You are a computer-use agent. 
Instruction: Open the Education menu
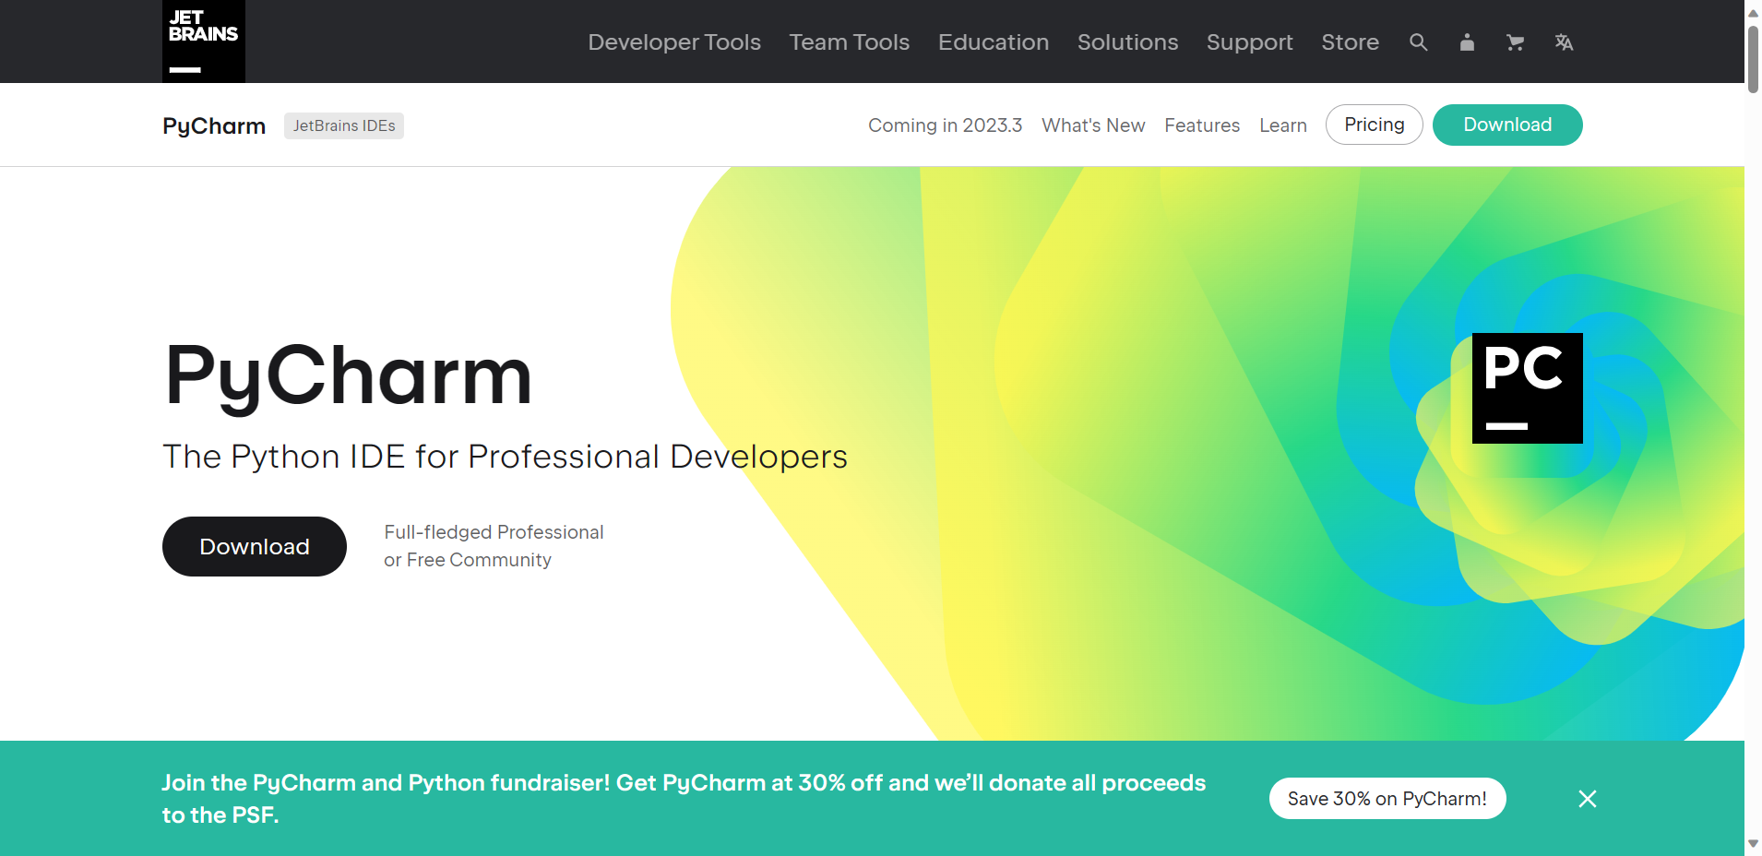[x=994, y=42]
